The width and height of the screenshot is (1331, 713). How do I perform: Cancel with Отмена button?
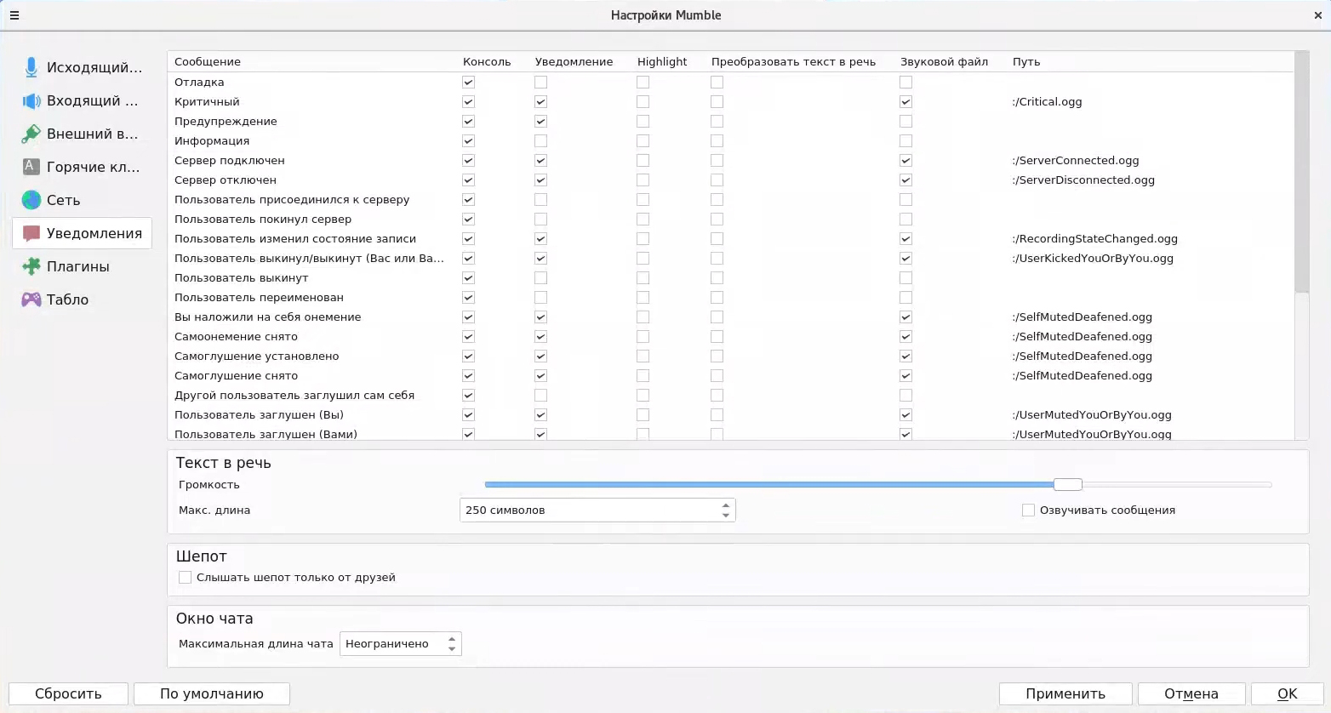point(1191,693)
